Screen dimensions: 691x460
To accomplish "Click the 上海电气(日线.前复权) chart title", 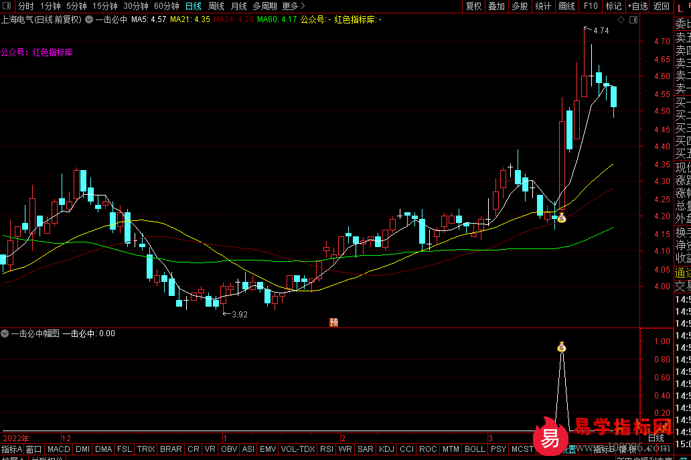I will point(42,20).
